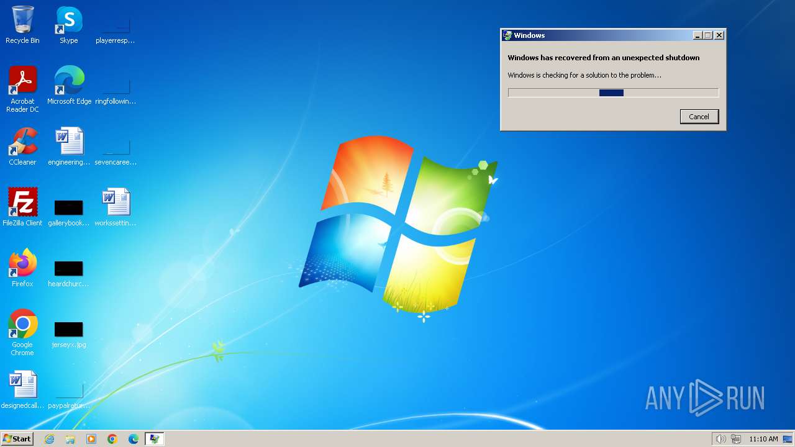Click the Windows dialog title bar icon
The image size is (795, 447).
(x=507, y=35)
